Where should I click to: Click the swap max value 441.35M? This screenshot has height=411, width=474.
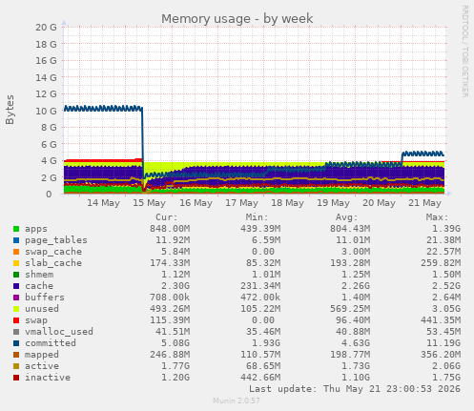[441, 320]
